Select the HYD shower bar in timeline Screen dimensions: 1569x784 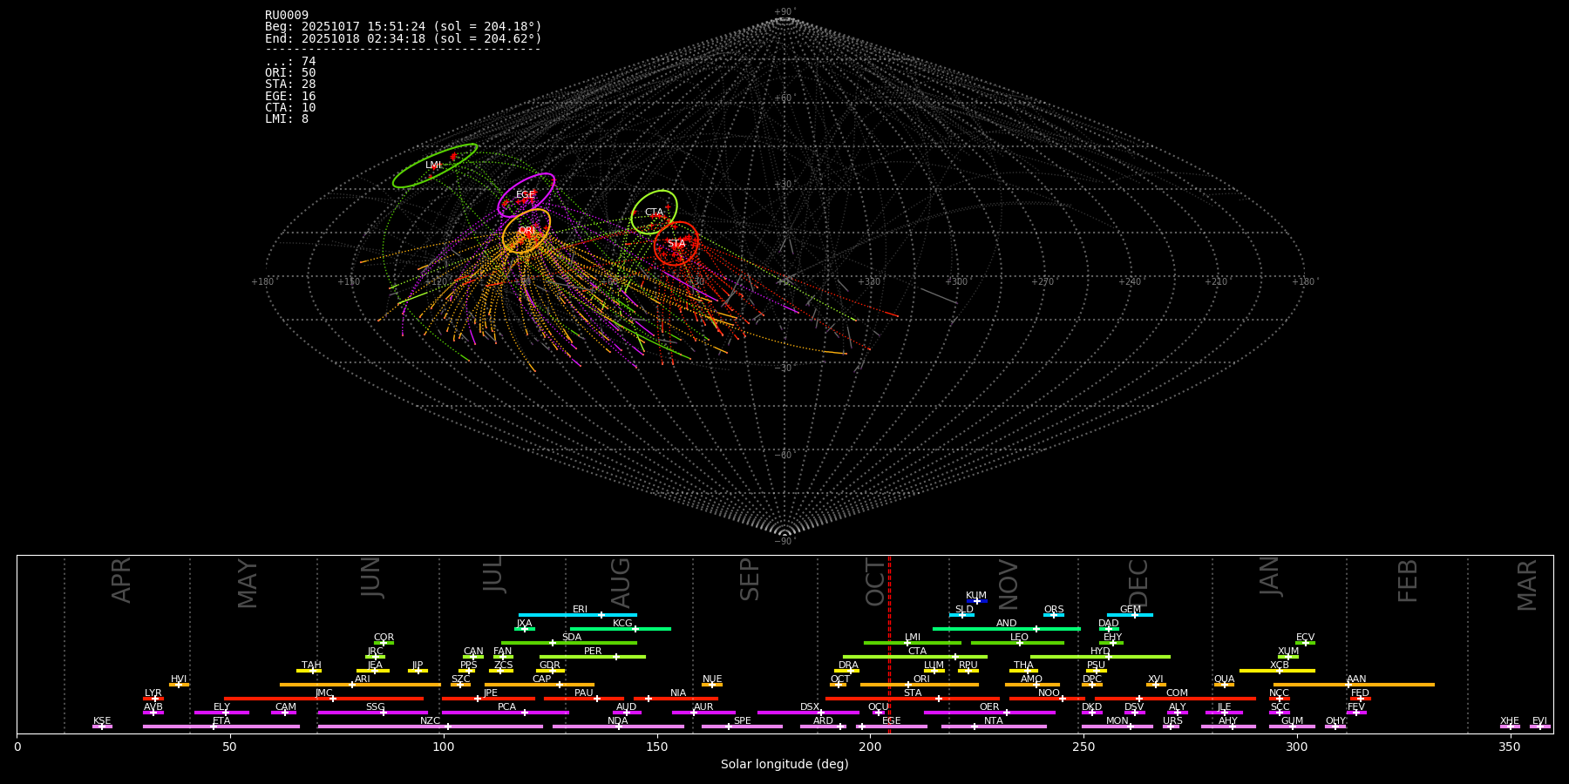tap(1100, 657)
